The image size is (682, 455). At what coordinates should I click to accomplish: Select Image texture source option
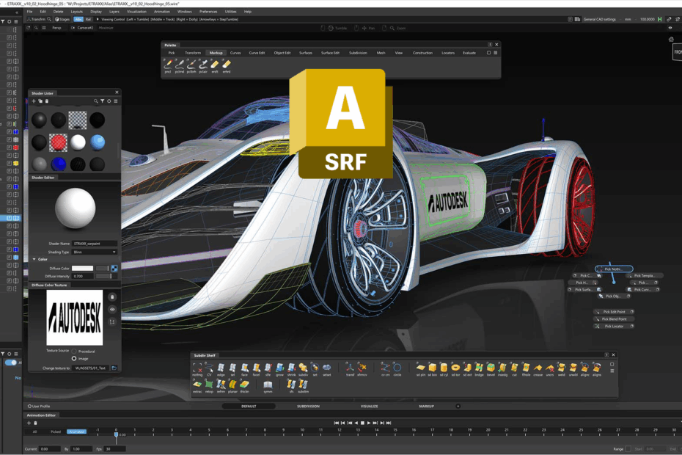coord(75,359)
